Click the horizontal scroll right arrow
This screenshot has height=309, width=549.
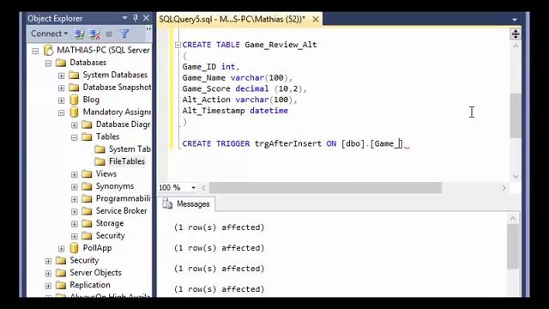pyautogui.click(x=504, y=188)
